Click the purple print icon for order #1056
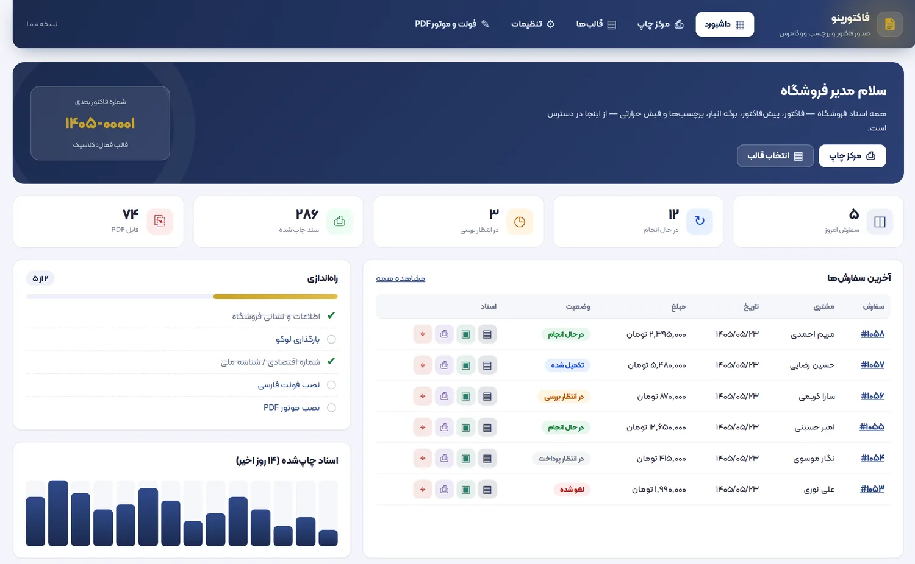 (x=444, y=397)
